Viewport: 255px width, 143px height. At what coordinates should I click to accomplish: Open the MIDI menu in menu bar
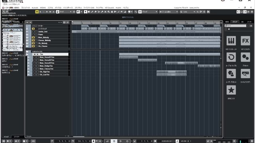[x=43, y=8]
